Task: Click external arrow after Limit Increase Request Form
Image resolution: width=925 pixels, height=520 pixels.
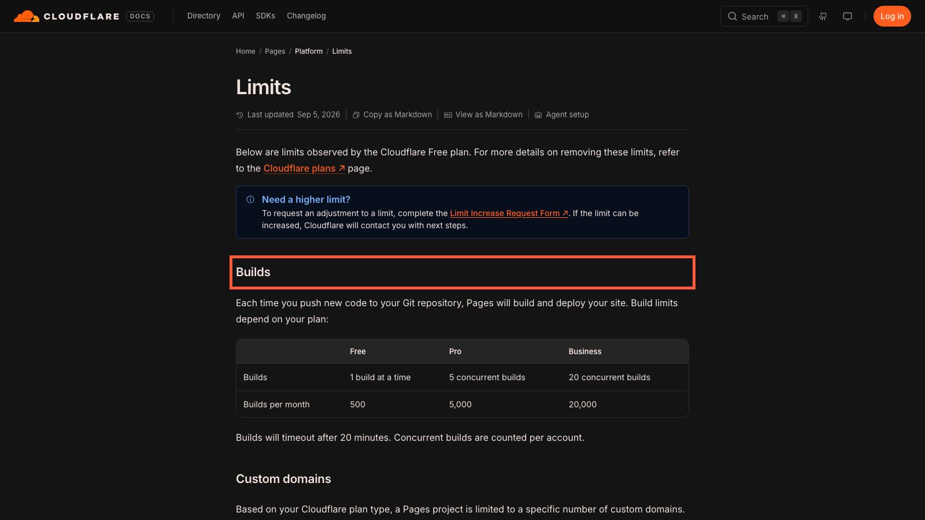Action: (x=565, y=213)
